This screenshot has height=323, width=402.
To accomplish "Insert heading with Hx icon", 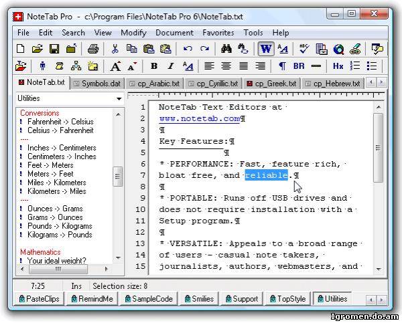I will (x=338, y=66).
